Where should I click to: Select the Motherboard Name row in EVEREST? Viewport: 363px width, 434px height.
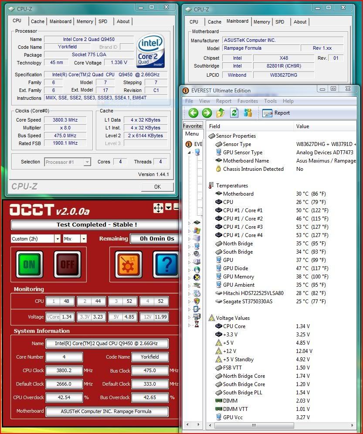282,160
